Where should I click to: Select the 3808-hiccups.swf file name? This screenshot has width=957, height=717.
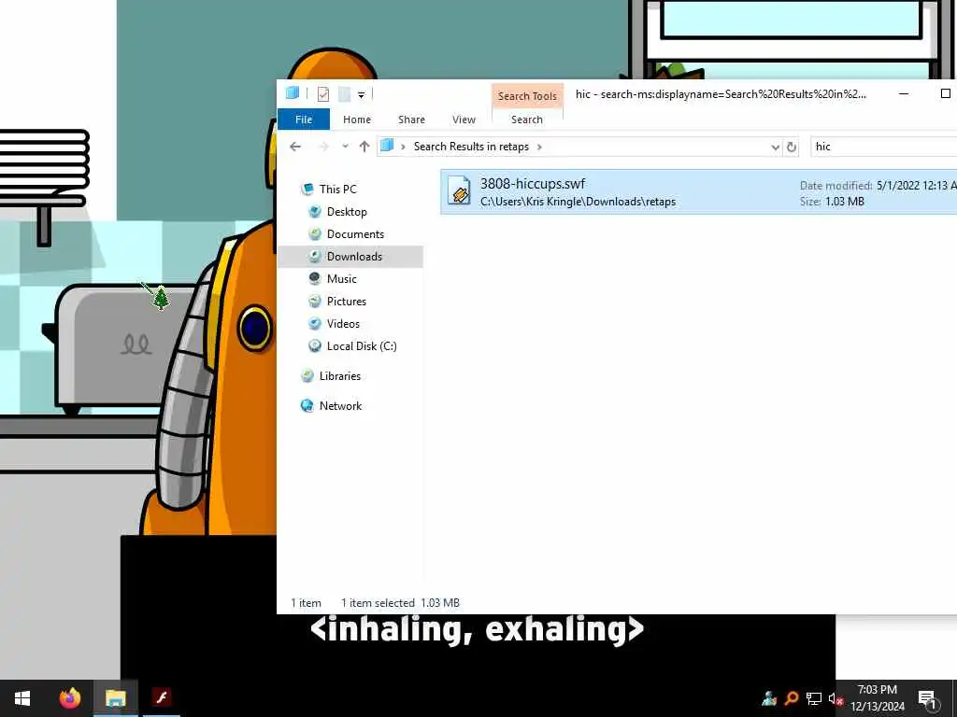click(532, 184)
